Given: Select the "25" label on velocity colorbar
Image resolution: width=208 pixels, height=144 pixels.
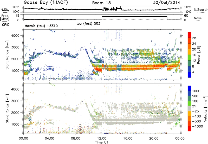Looking at the screenshot, I should [x=194, y=106].
